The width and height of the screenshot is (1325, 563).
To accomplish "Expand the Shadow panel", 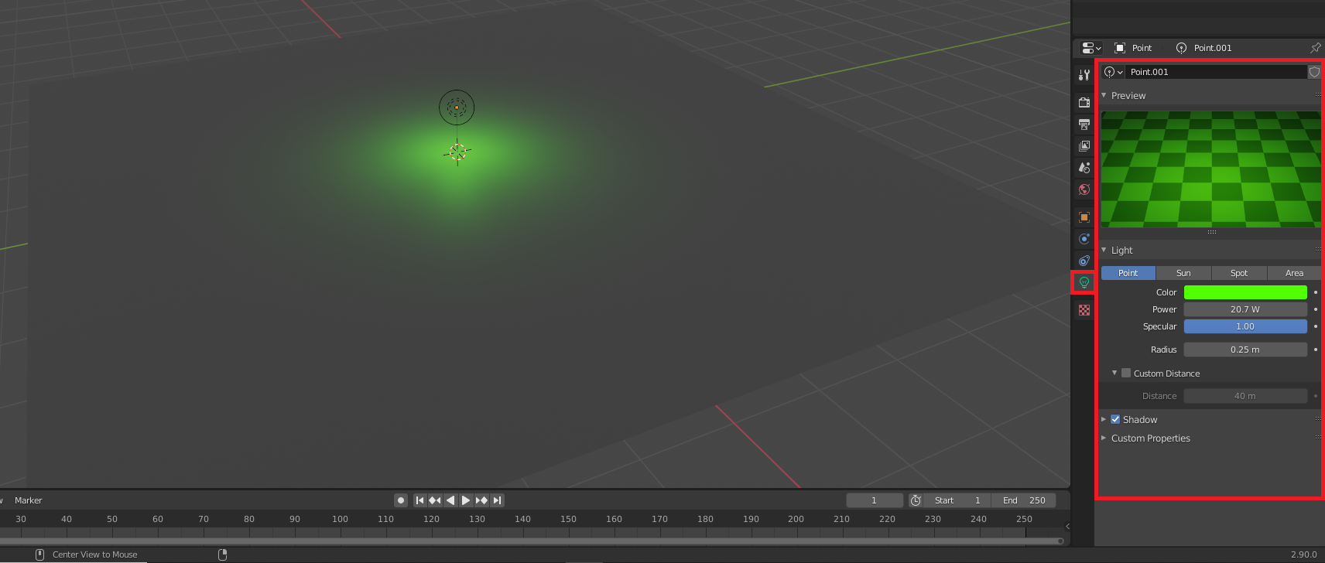I will point(1104,419).
